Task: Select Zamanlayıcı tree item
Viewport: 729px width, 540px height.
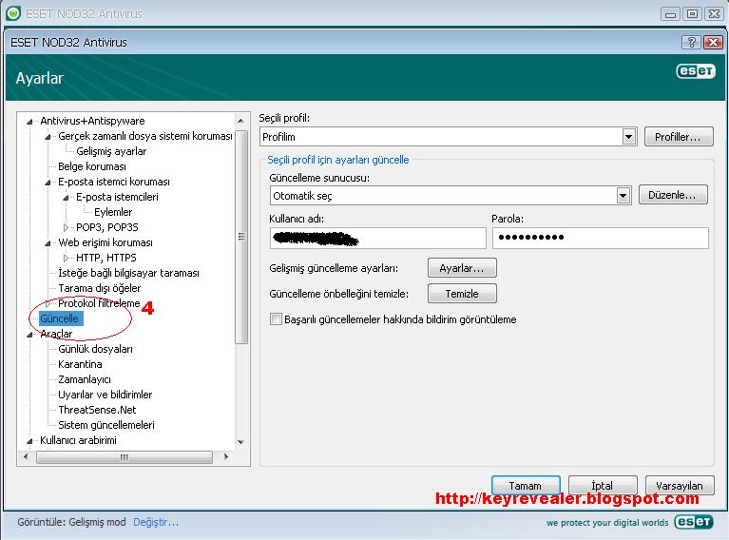Action: [x=85, y=379]
